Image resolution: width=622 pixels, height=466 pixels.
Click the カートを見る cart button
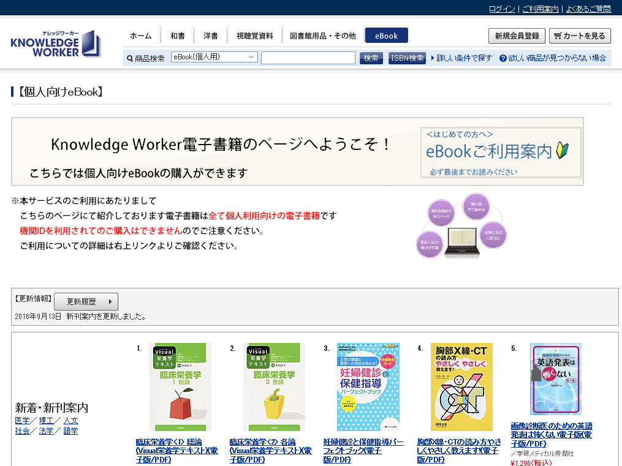coord(580,36)
